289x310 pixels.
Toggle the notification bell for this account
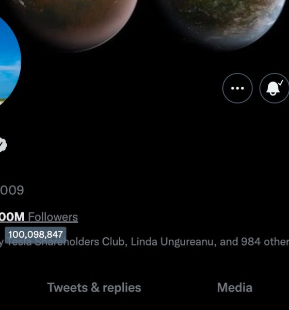click(x=274, y=88)
